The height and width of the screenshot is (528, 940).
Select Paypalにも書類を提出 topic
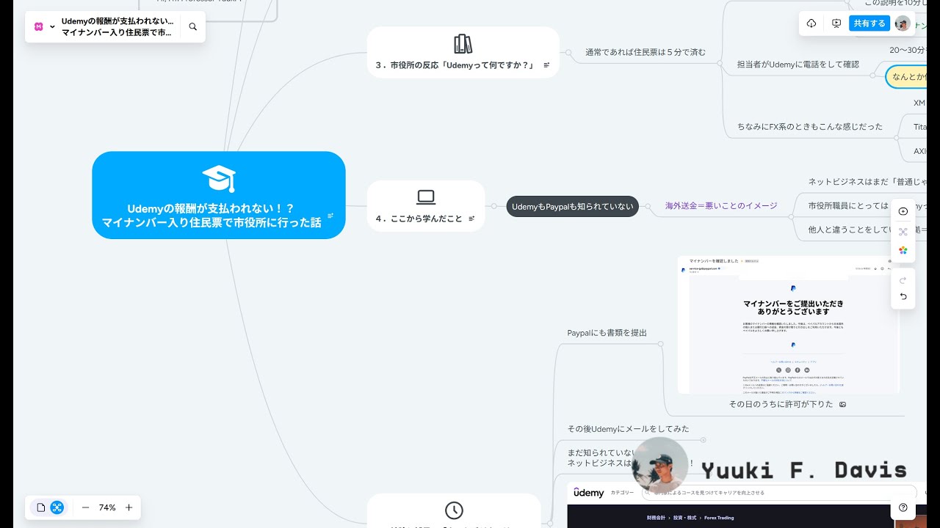[607, 333]
